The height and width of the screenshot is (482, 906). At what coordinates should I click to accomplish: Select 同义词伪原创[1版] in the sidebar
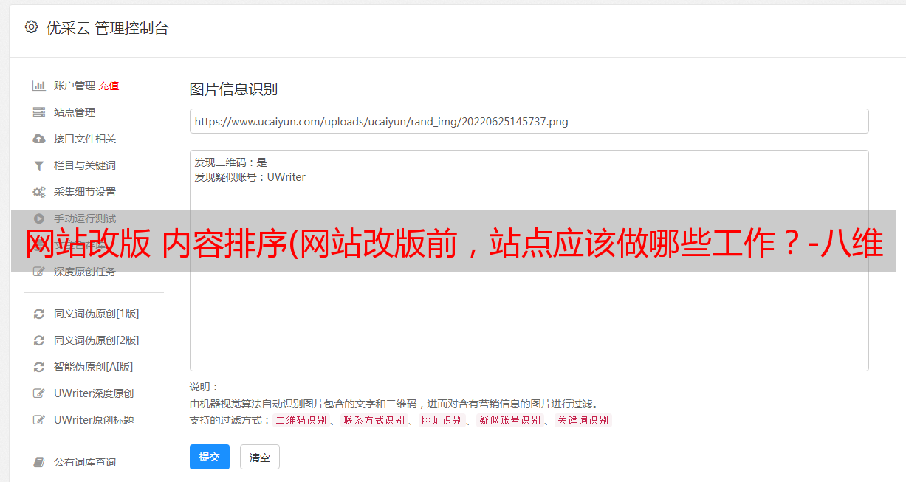click(x=97, y=314)
